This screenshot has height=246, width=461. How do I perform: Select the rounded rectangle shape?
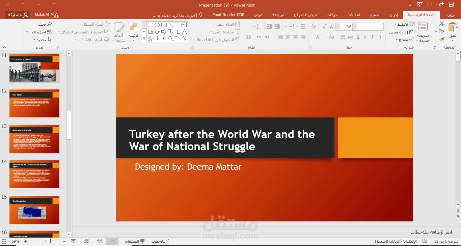click(151, 25)
